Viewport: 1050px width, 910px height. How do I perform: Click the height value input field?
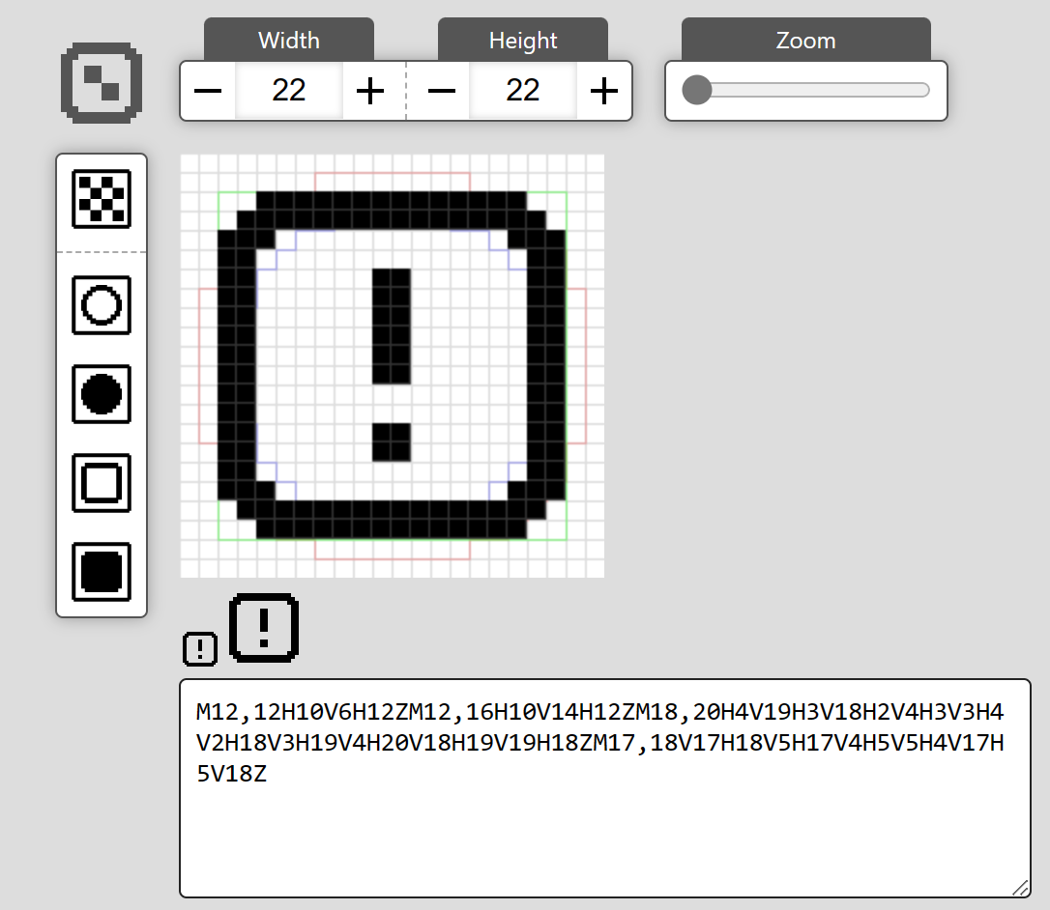pyautogui.click(x=522, y=91)
